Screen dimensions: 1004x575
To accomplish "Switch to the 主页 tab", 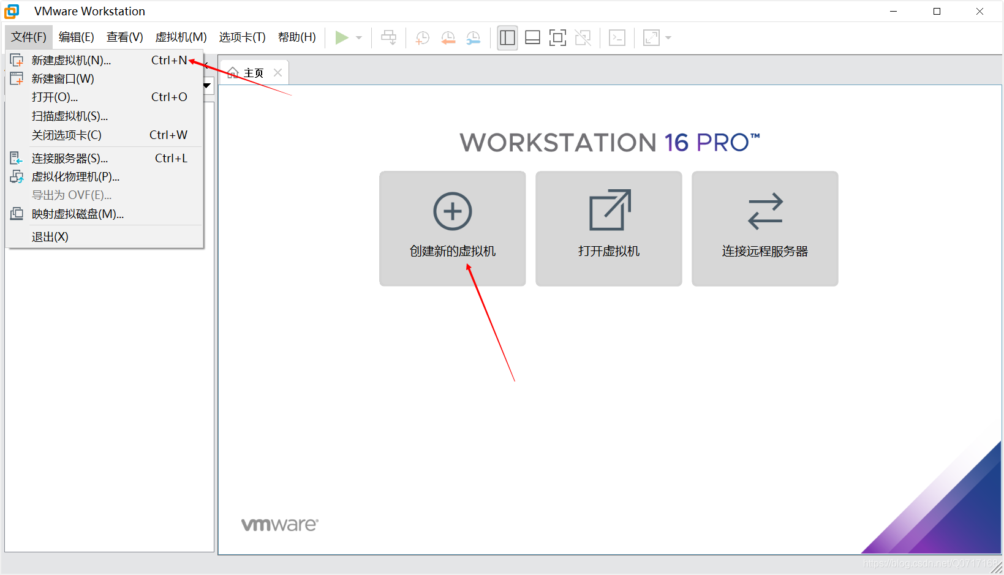I will tap(254, 73).
